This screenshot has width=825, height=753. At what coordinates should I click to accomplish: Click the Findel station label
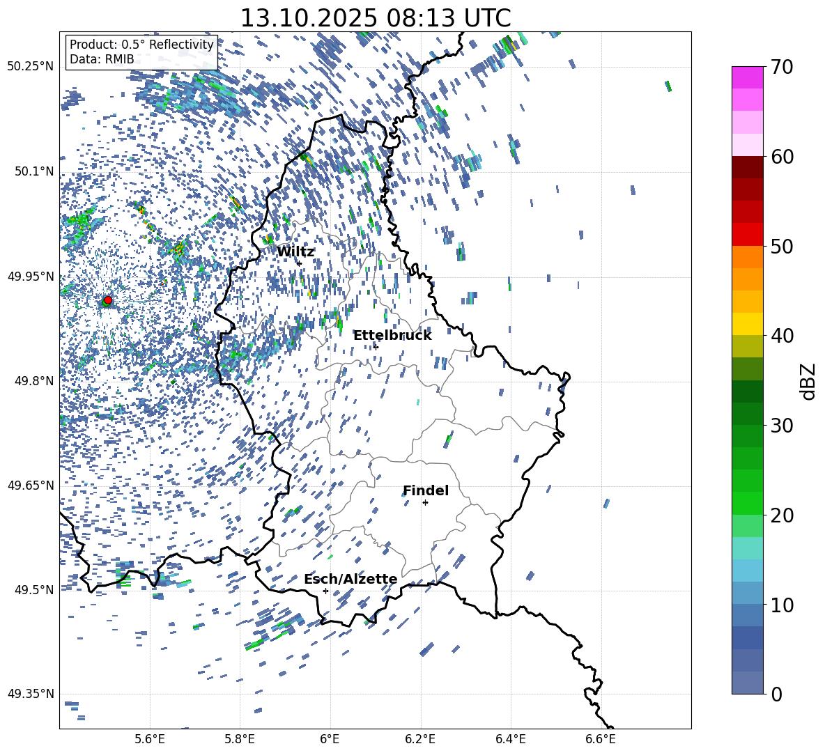(x=426, y=490)
